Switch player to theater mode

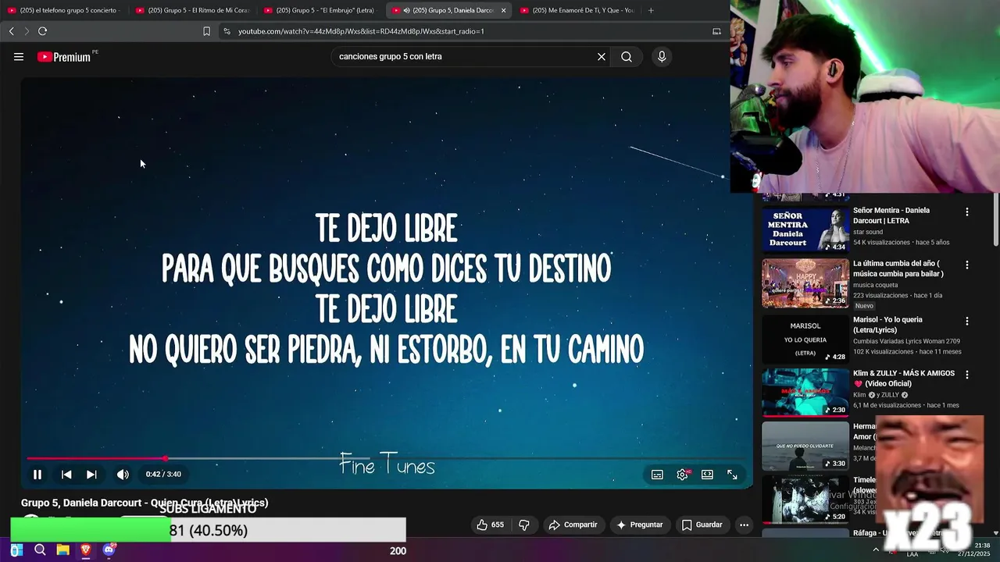(707, 475)
